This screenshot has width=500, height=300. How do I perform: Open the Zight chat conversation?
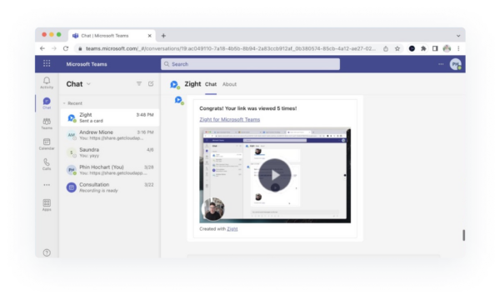[110, 117]
